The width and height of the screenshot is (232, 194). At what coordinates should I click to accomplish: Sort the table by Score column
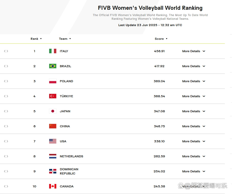[161, 39]
